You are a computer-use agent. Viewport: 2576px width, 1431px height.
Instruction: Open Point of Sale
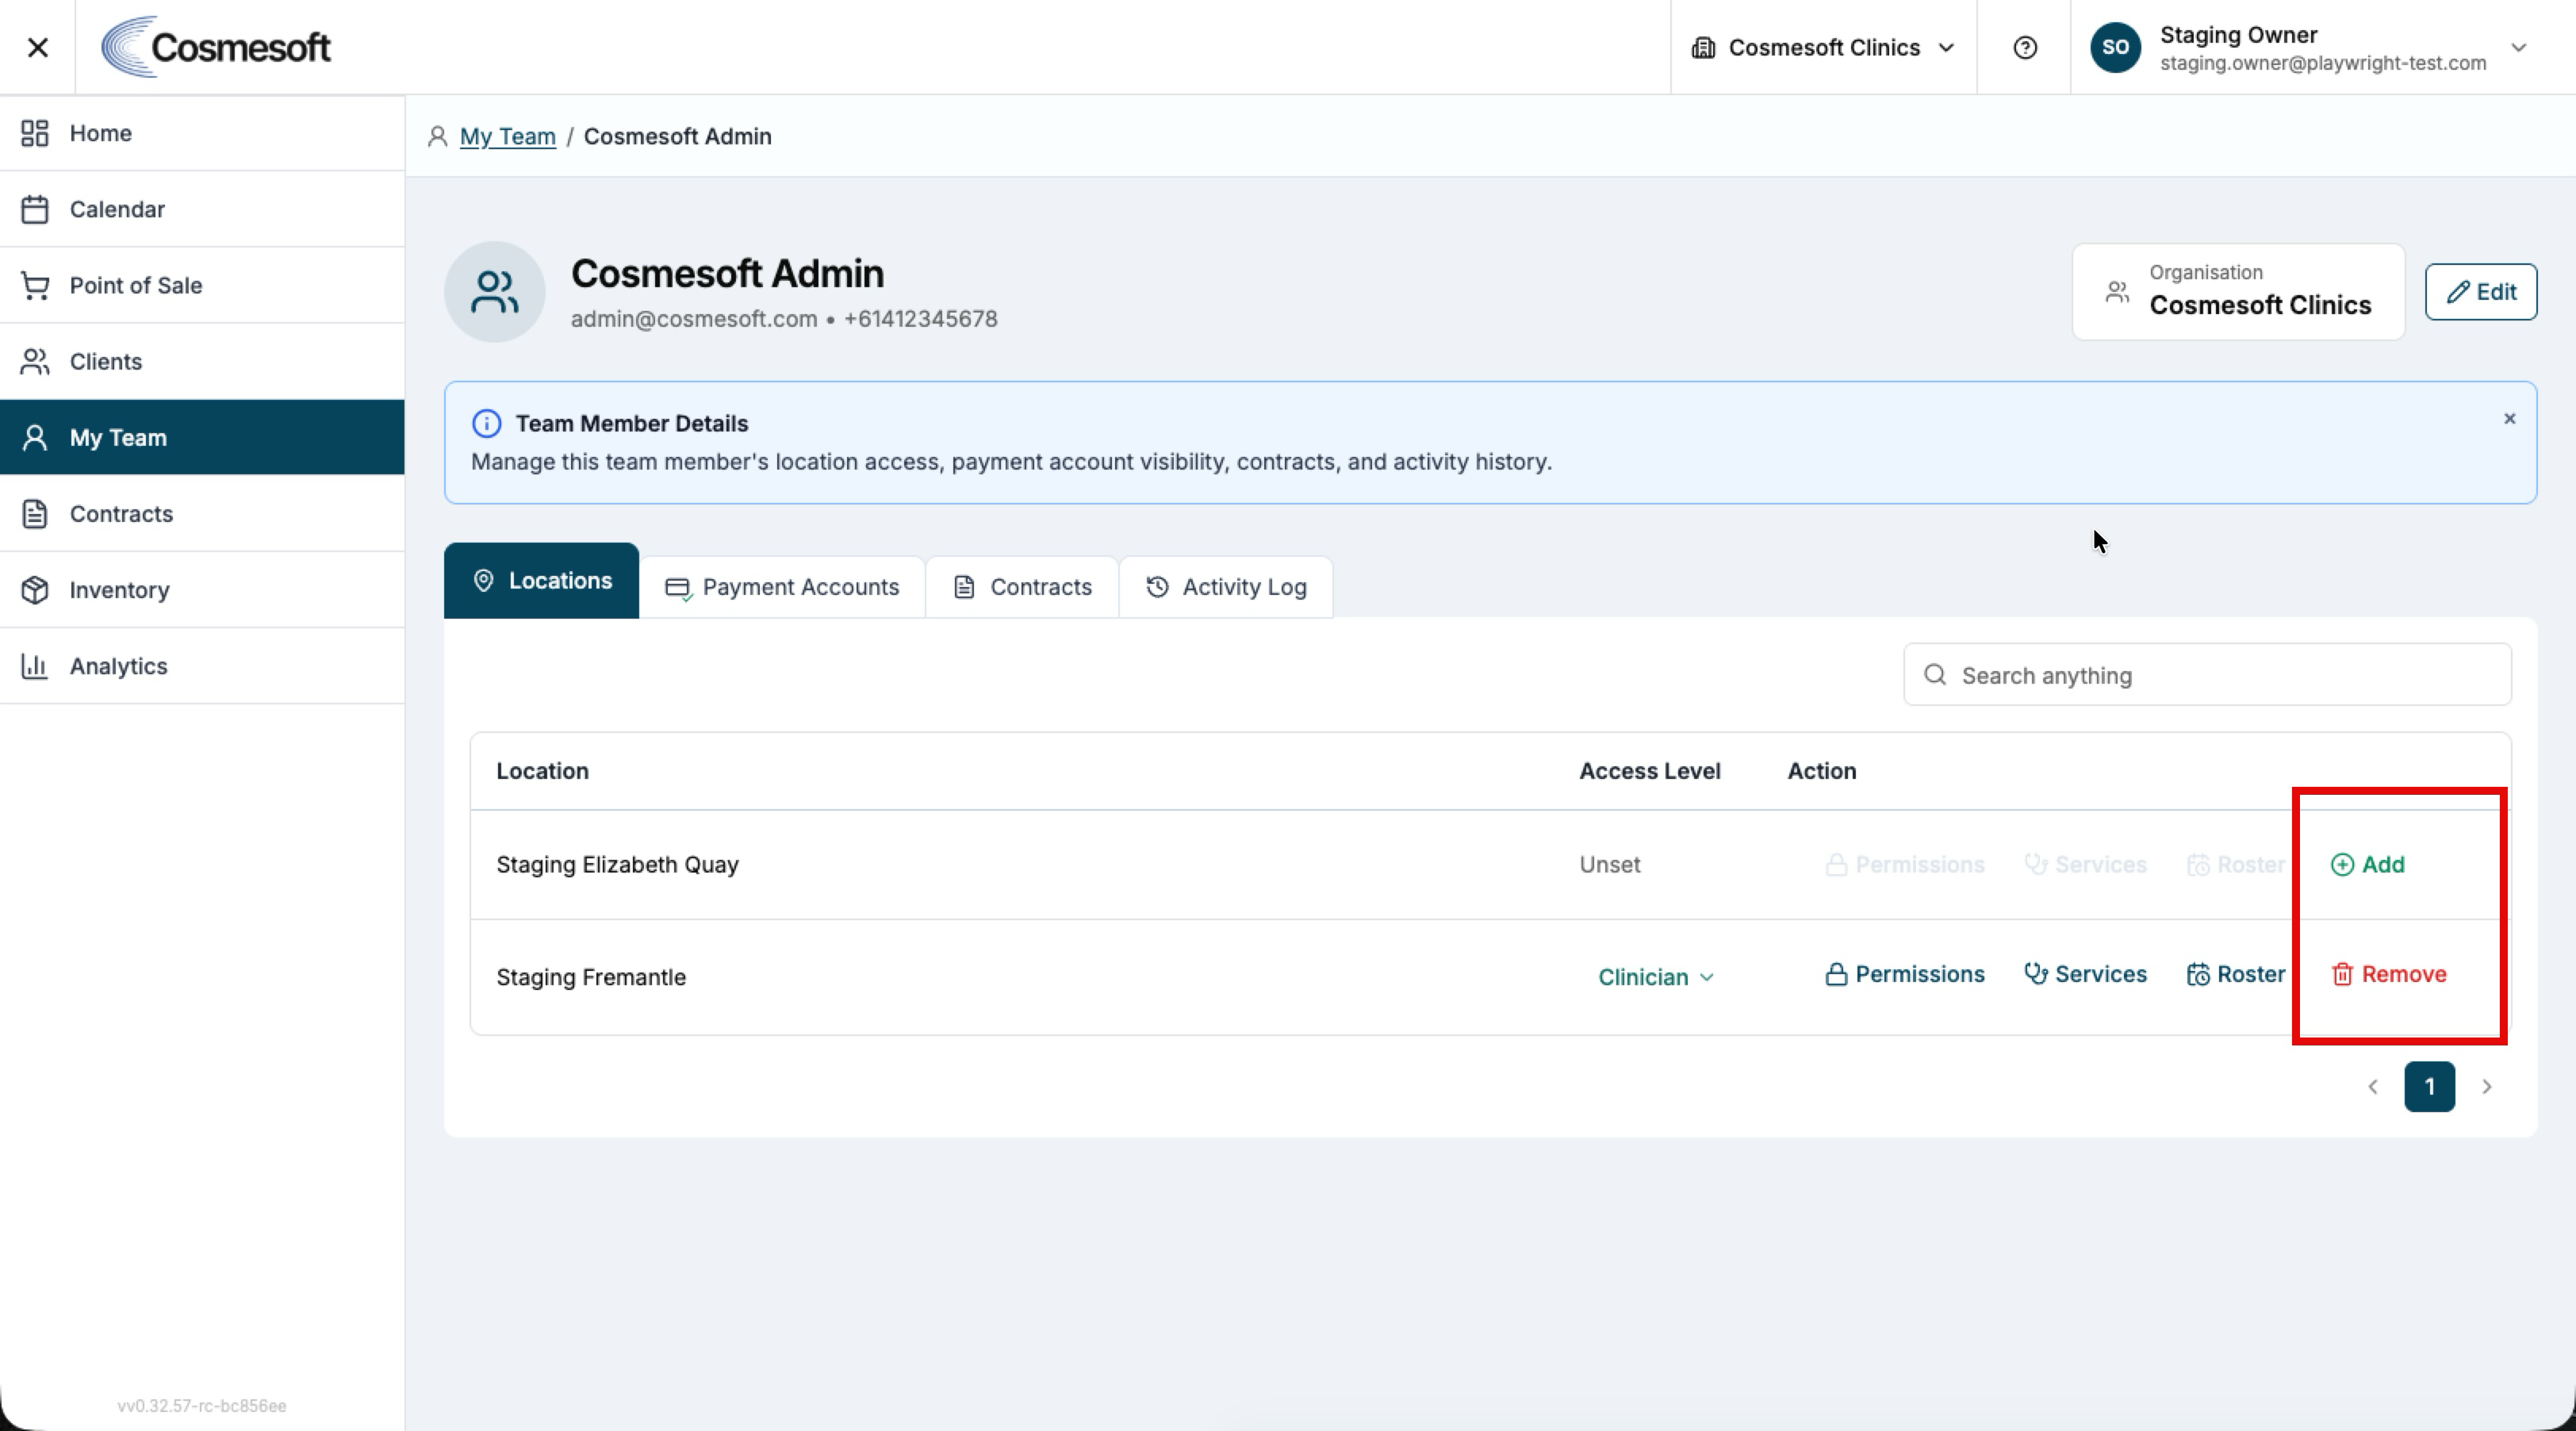point(202,285)
